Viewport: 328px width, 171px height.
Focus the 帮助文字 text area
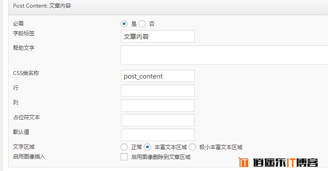[224, 55]
